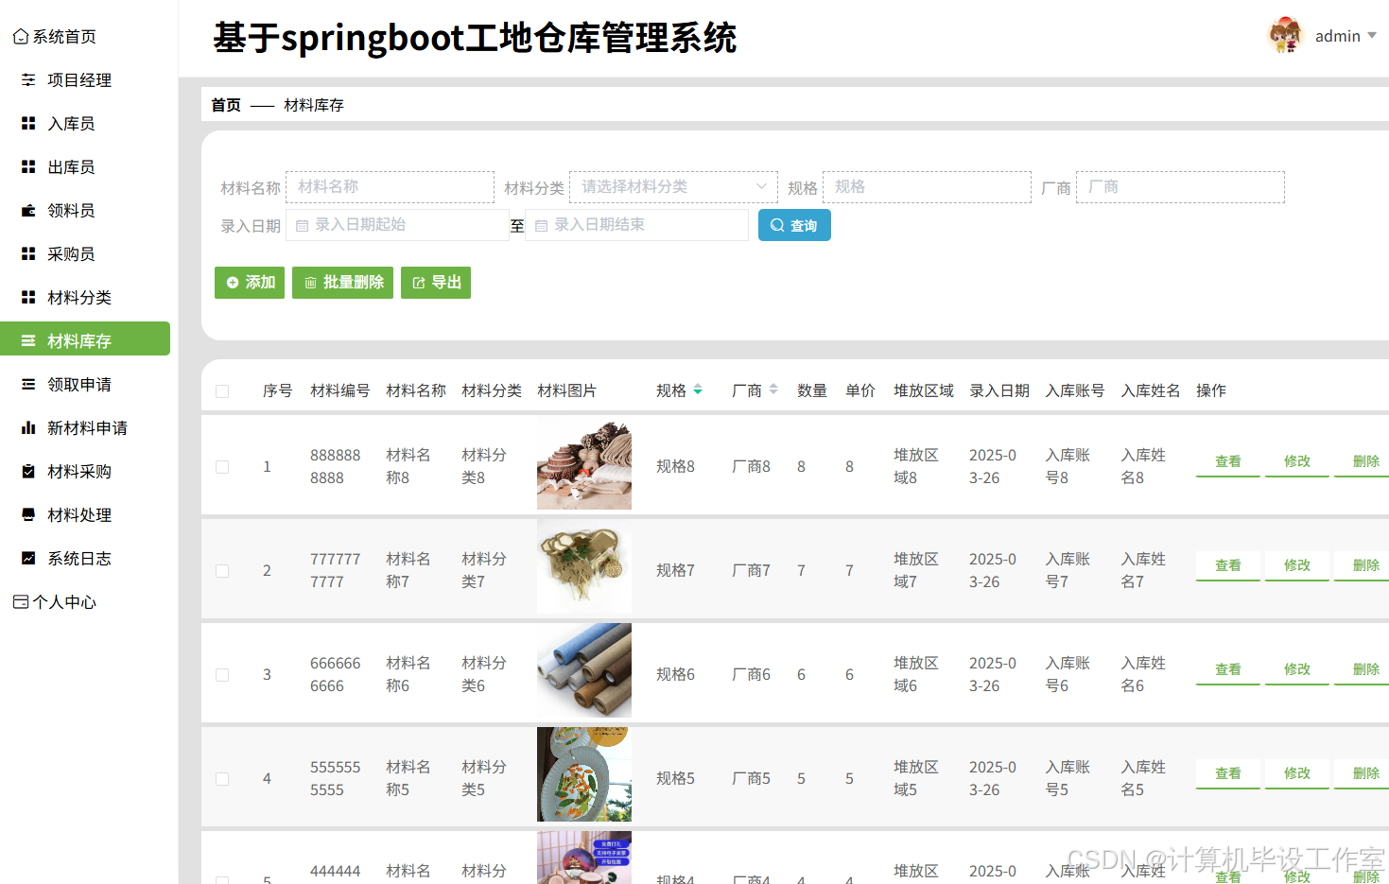
Task: Select 新材料申请 in sidebar
Action: [x=85, y=428]
